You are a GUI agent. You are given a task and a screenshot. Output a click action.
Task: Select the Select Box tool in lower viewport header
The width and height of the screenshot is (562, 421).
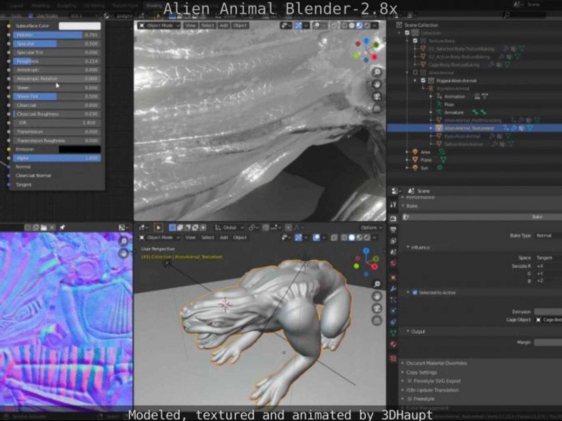[x=158, y=228]
